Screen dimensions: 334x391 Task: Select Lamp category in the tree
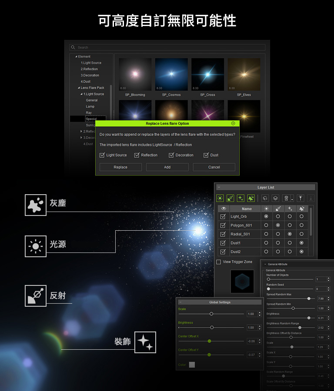tap(90, 106)
